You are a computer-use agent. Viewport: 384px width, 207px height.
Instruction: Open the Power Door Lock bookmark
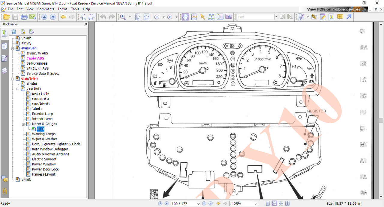click(45, 169)
